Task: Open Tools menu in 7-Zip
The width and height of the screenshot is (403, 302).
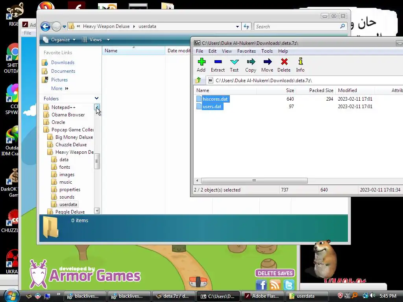Action: [x=267, y=51]
